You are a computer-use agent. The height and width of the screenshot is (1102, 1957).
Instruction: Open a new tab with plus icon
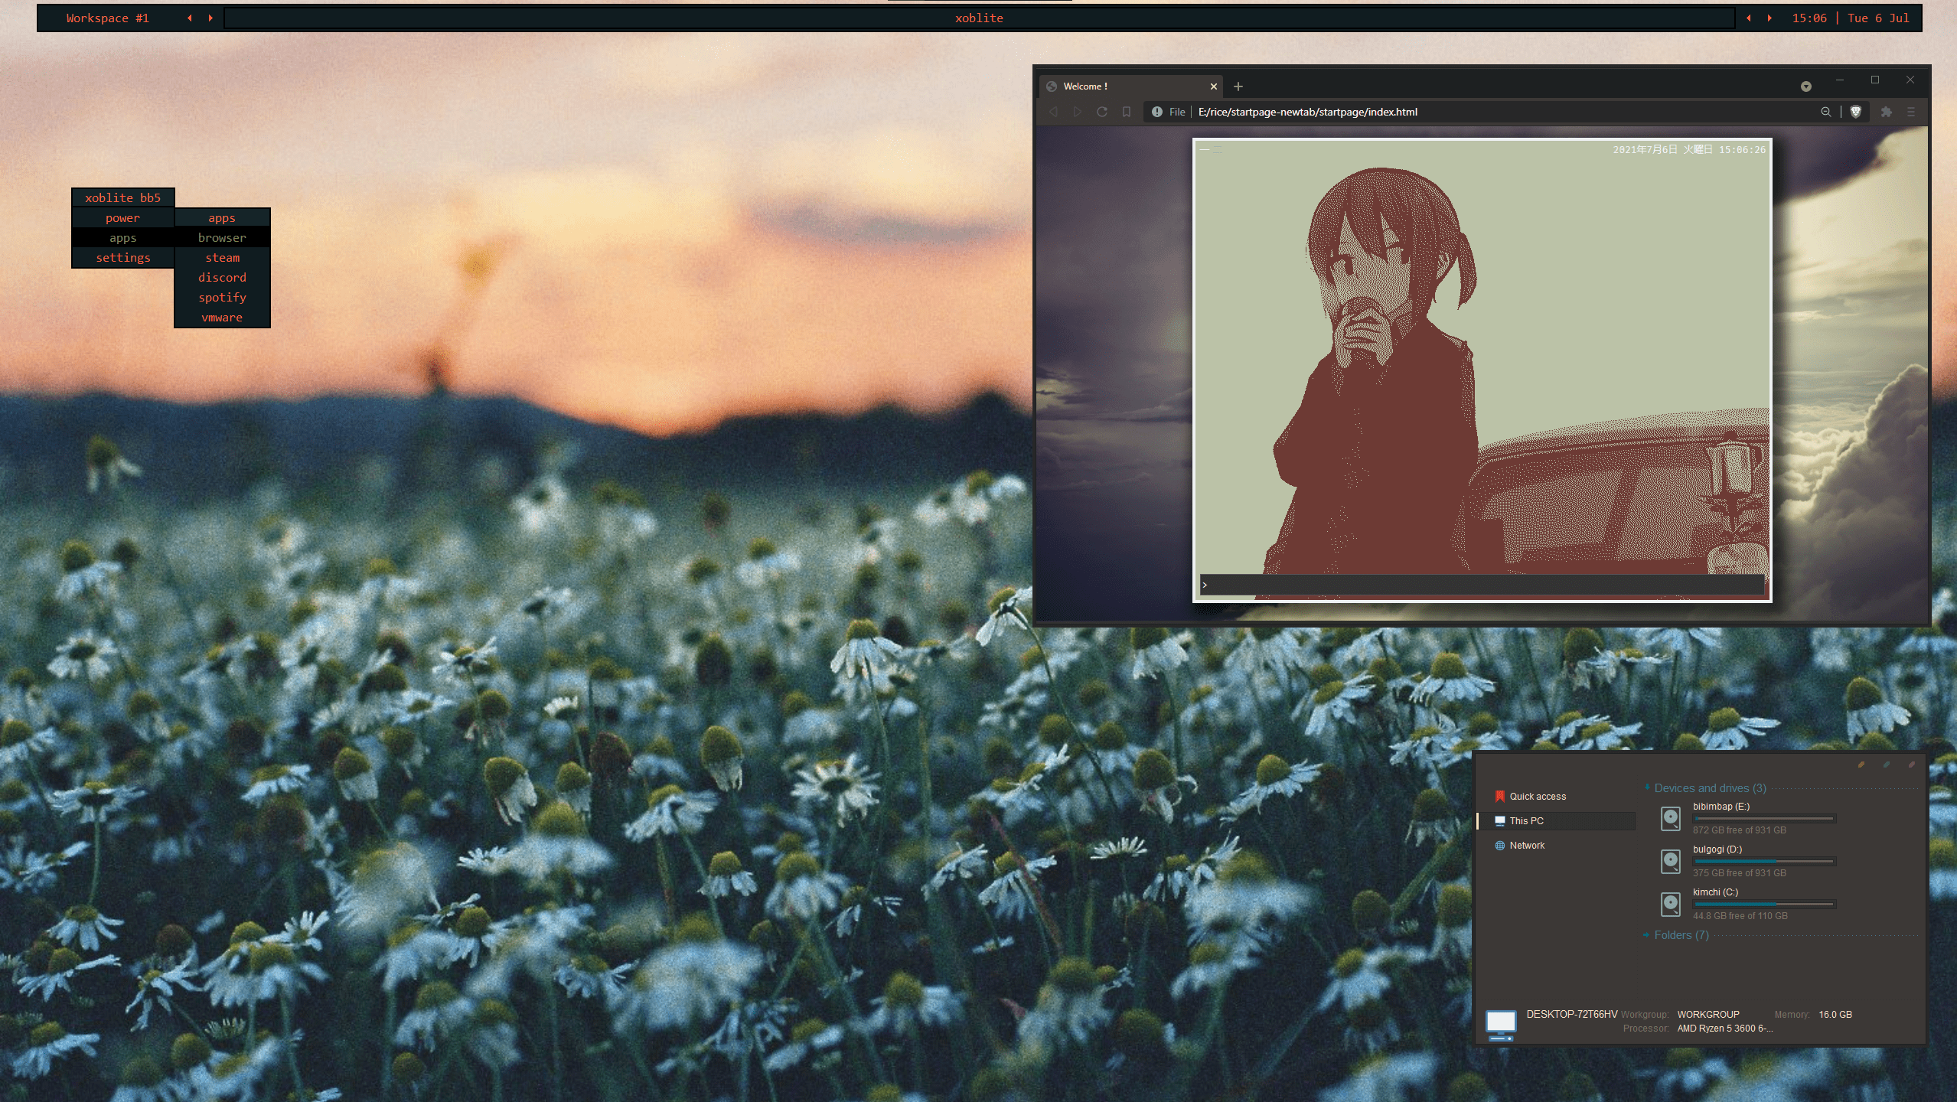coord(1238,86)
